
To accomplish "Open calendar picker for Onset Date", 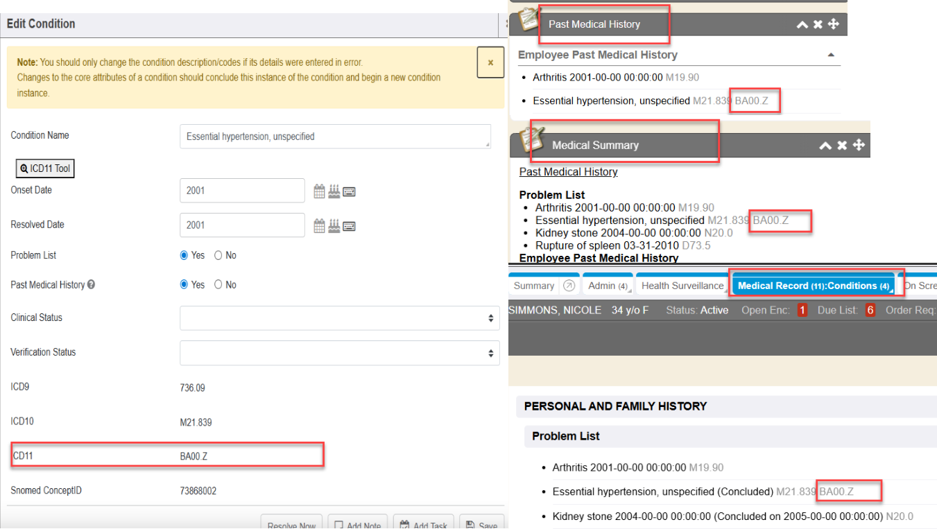I will 319,191.
